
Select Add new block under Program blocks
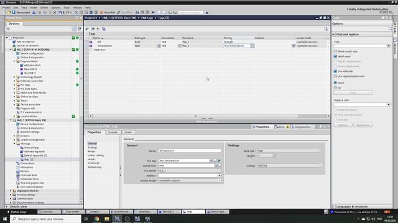[x=32, y=65]
